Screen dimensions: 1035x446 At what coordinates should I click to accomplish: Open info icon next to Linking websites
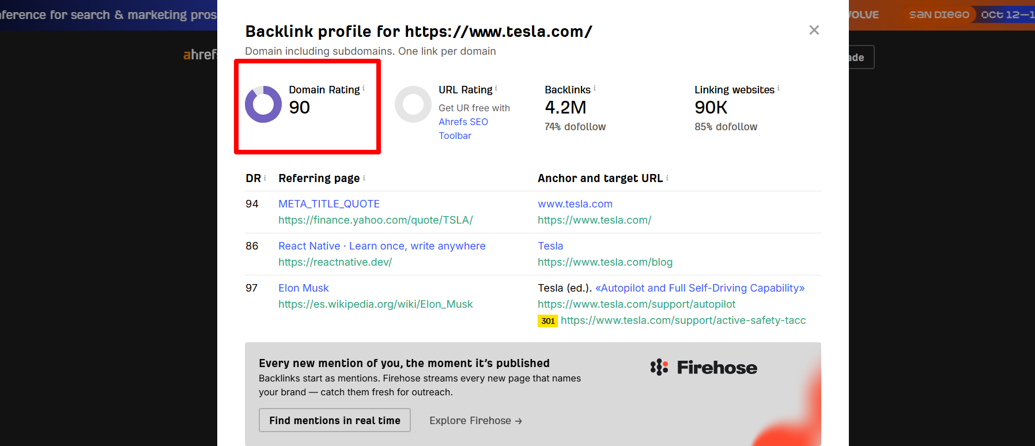[x=779, y=88]
